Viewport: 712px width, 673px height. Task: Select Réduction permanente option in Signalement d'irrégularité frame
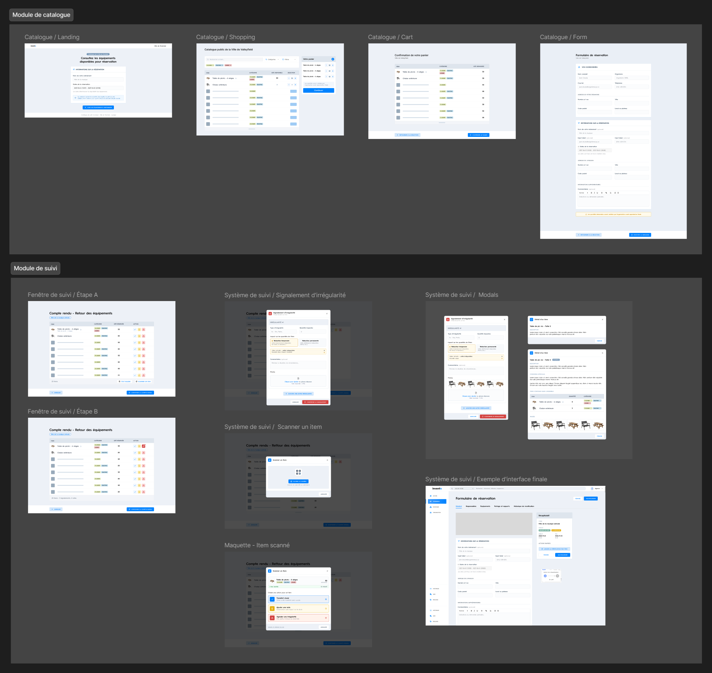tap(313, 343)
